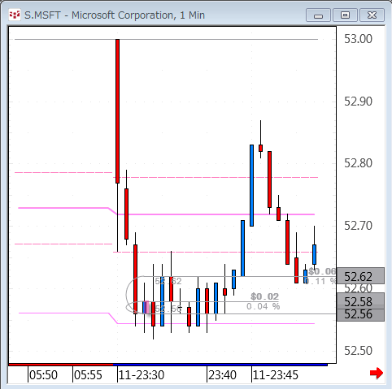
Task: Select the 52.58 price marker on scale
Action: point(360,301)
